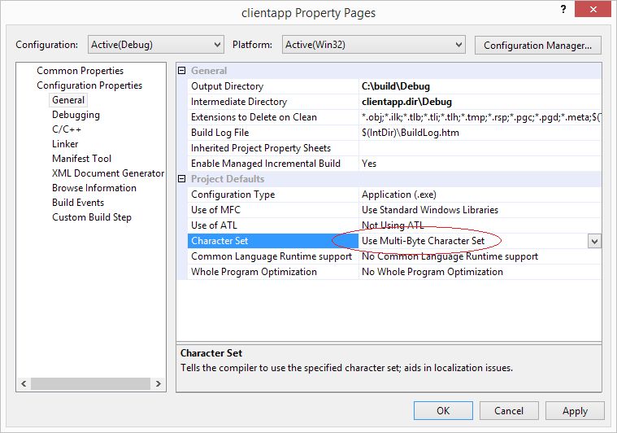Image resolution: width=617 pixels, height=433 pixels.
Task: Select Extensions to Delete on Clean
Action: [x=273, y=117]
